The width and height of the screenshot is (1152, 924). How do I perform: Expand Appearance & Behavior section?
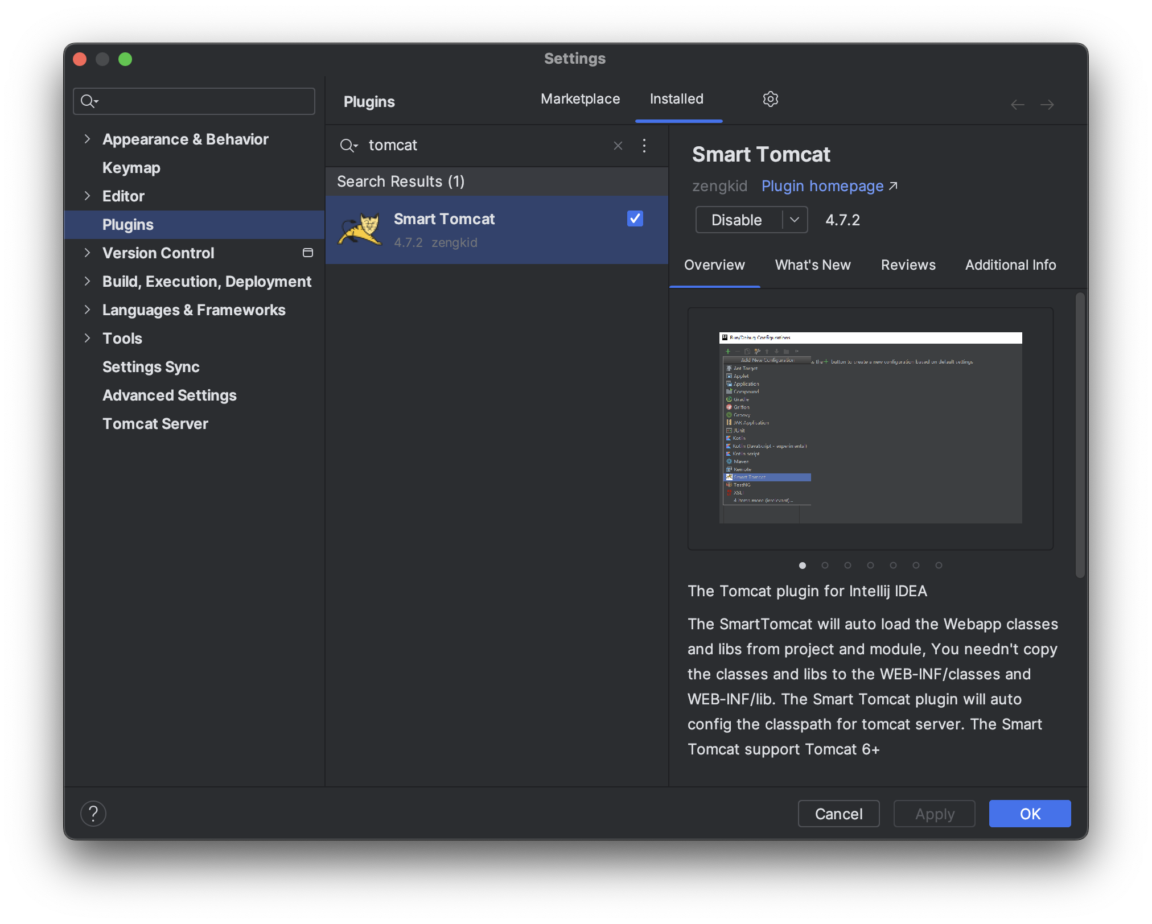pyautogui.click(x=87, y=139)
